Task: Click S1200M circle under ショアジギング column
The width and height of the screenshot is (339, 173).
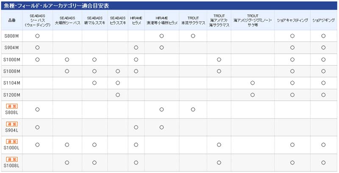Action: pyautogui.click(x=323, y=94)
